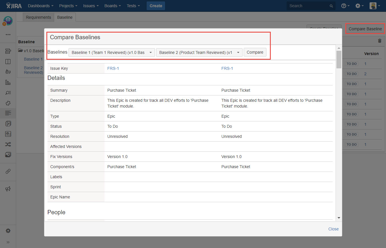Select Baseline 1 in the baseline tree

(x=33, y=59)
